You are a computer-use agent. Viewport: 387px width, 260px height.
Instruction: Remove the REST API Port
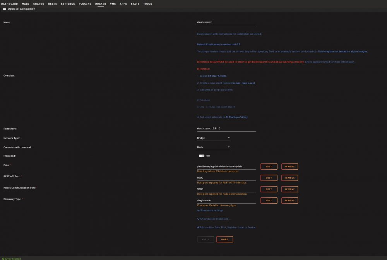click(289, 178)
